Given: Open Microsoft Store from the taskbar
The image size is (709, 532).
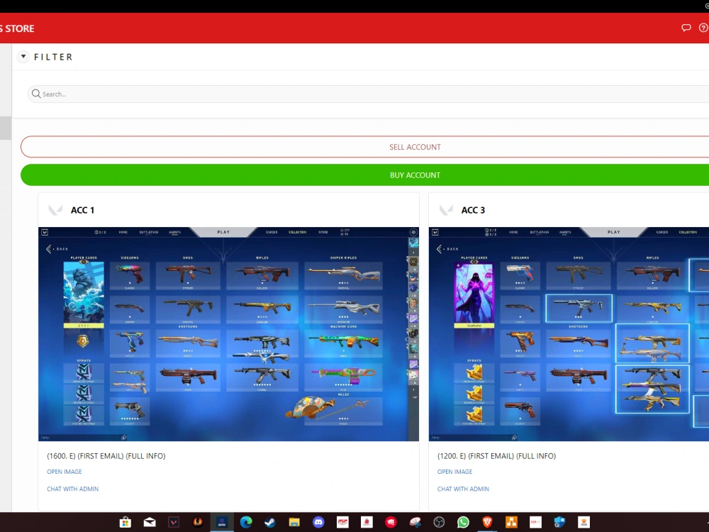Looking at the screenshot, I should [125, 522].
